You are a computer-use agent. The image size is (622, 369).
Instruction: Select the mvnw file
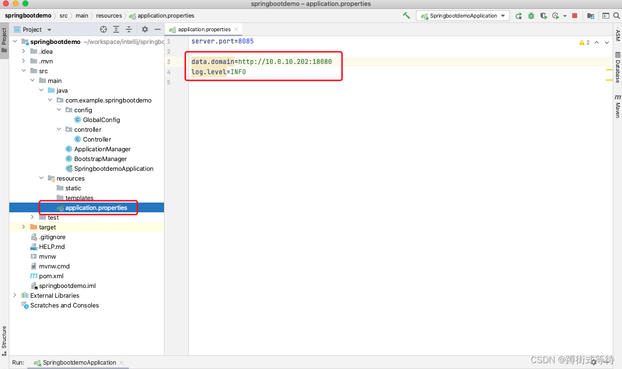47,256
